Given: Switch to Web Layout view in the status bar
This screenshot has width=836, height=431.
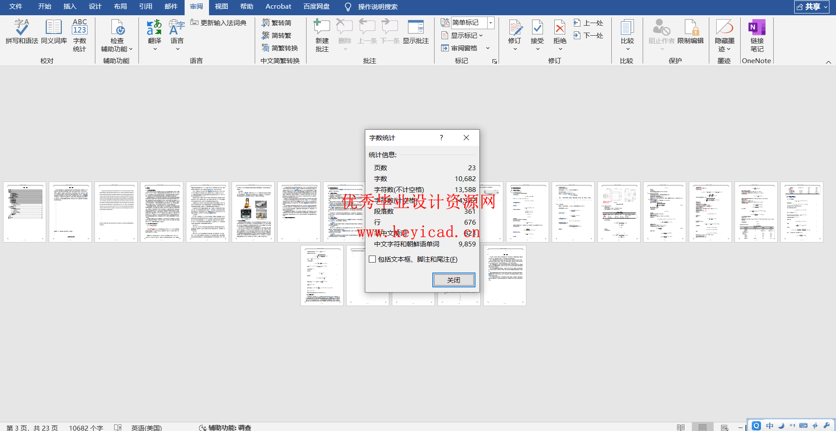Looking at the screenshot, I should (x=725, y=428).
